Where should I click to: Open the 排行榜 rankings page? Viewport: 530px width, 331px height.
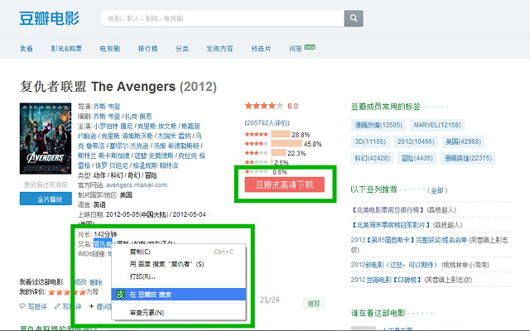coord(147,49)
